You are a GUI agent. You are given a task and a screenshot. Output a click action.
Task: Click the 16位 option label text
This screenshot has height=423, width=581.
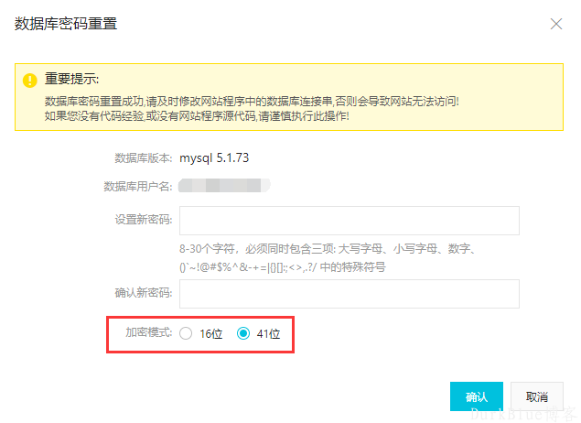(210, 333)
